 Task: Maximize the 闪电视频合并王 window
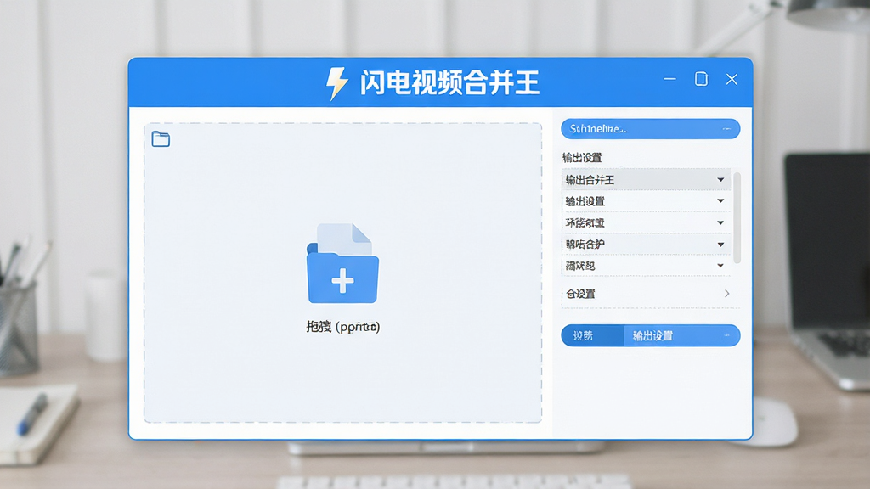(x=701, y=79)
